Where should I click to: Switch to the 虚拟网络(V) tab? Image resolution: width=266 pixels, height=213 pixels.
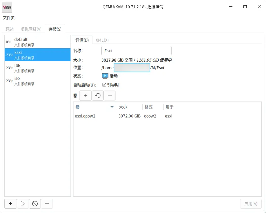coord(31,29)
